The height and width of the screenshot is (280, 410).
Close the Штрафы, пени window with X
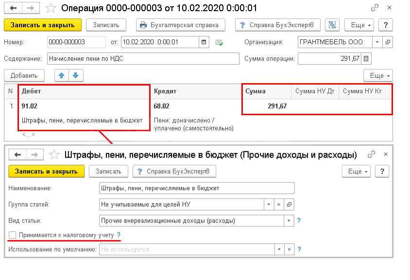pos(385,154)
